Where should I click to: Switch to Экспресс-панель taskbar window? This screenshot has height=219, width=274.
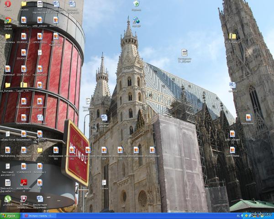[39, 216]
